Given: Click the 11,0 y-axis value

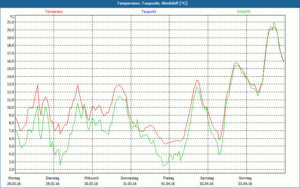Looking at the screenshot, I should (11, 100).
